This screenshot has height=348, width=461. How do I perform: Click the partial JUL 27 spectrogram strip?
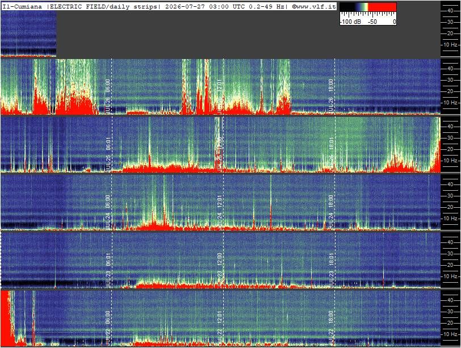point(28,33)
